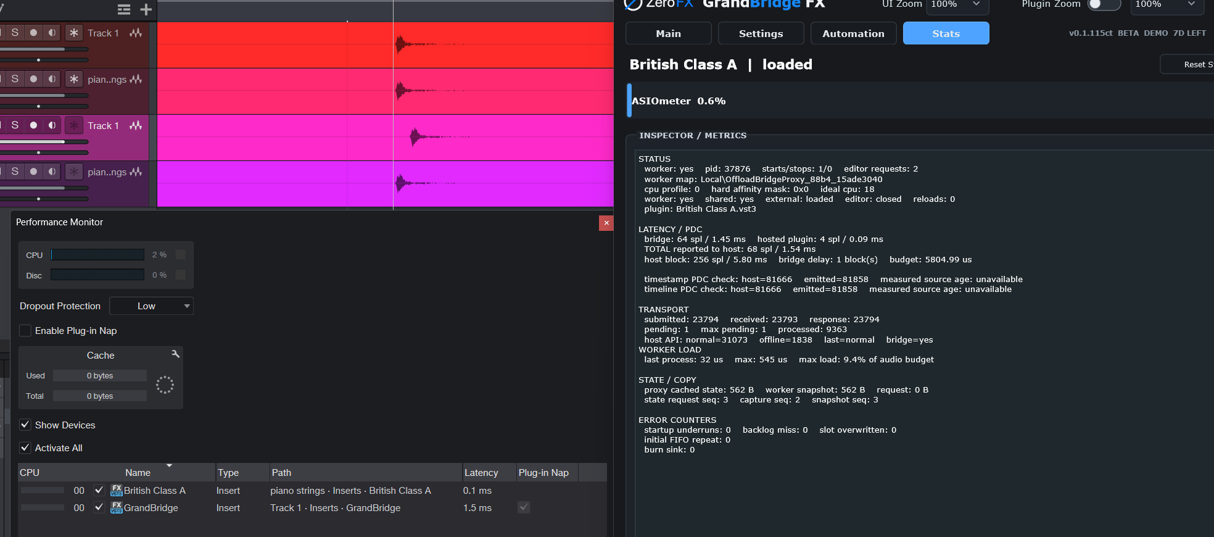The height and width of the screenshot is (537, 1214).
Task: Click the asterisk button on red Track 1
Action: pos(74,33)
